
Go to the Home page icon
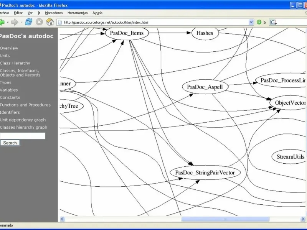pyautogui.click(x=50, y=22)
